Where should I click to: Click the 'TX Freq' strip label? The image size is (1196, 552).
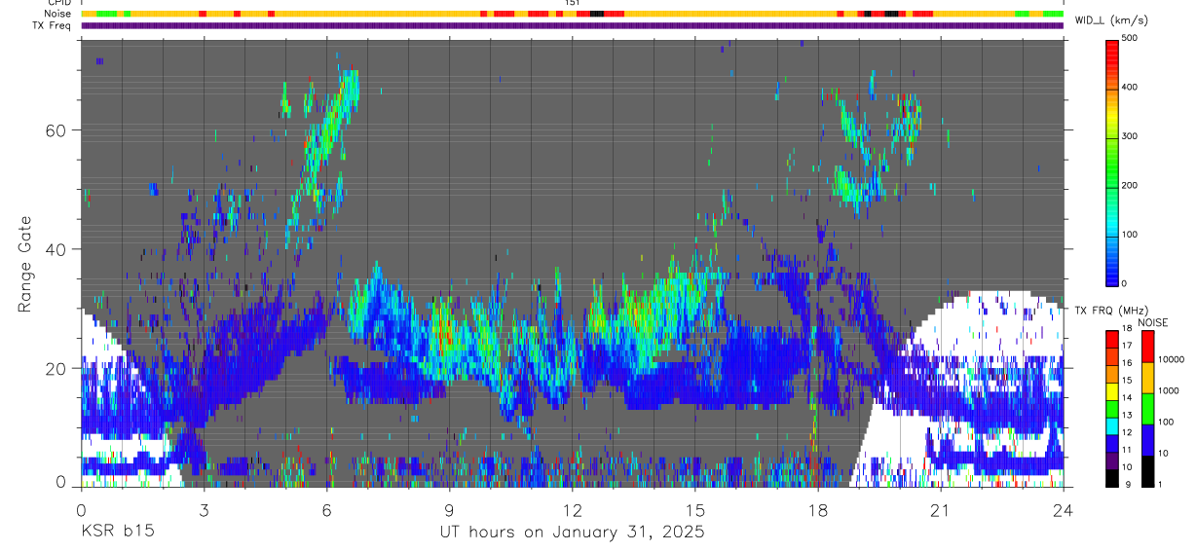click(53, 25)
